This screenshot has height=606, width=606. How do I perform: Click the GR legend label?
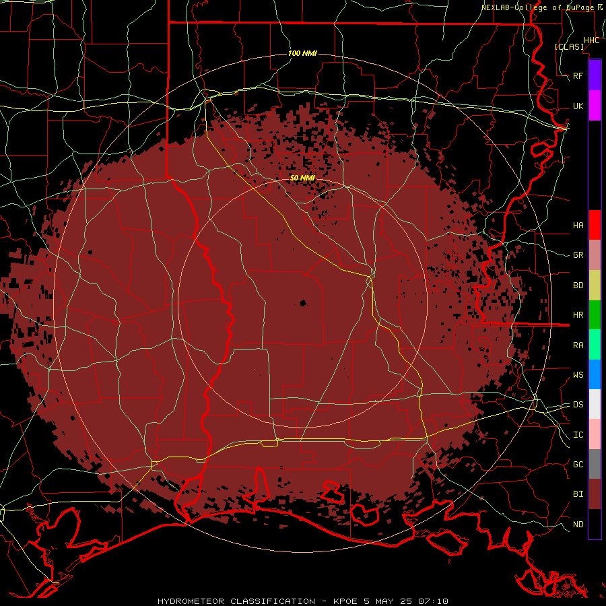(578, 255)
